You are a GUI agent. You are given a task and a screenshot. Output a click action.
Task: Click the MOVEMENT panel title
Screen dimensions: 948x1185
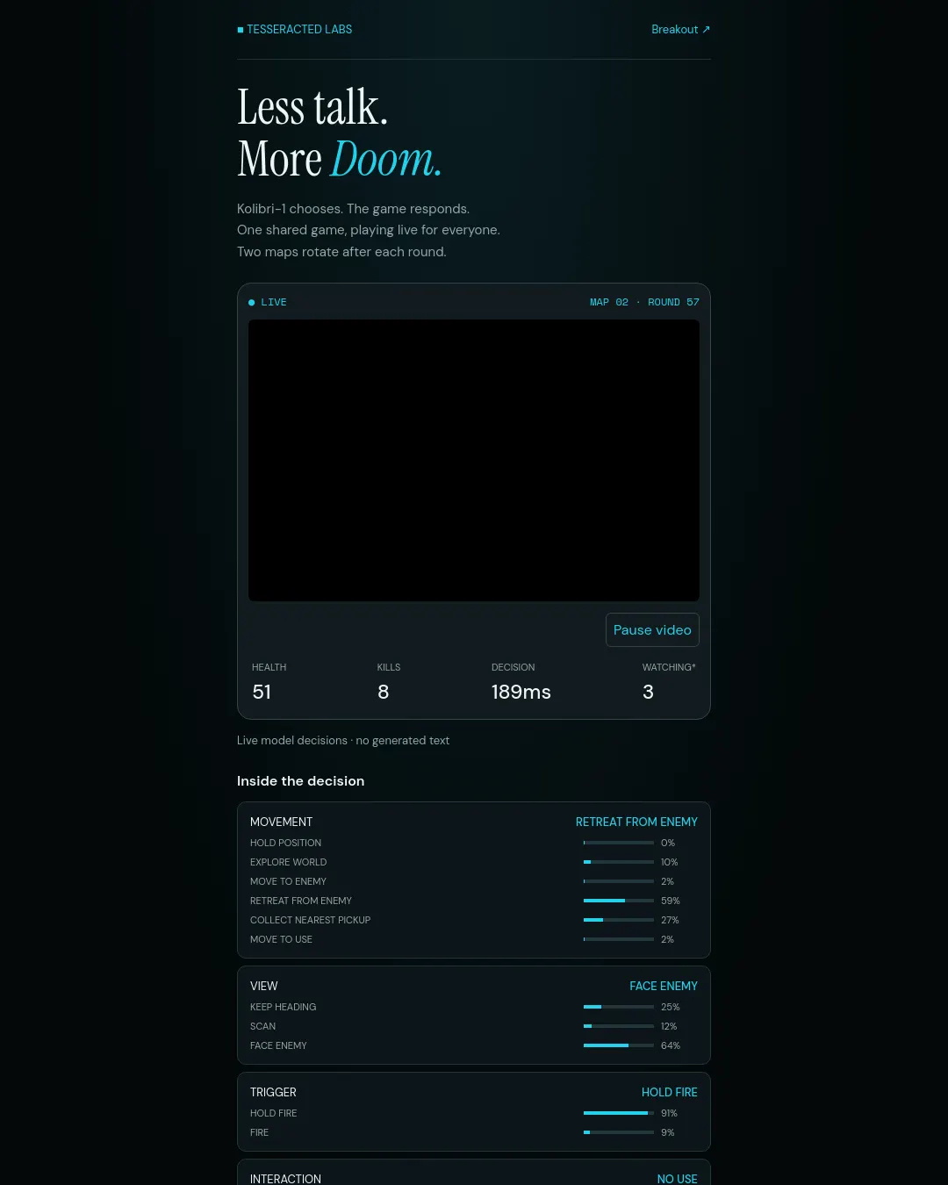coord(281,822)
